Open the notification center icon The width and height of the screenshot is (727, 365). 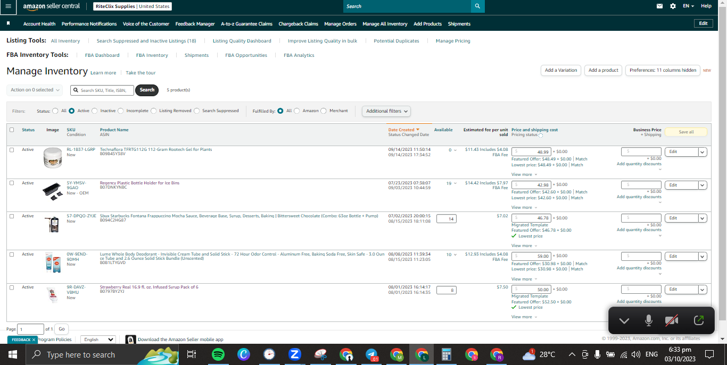tap(709, 354)
